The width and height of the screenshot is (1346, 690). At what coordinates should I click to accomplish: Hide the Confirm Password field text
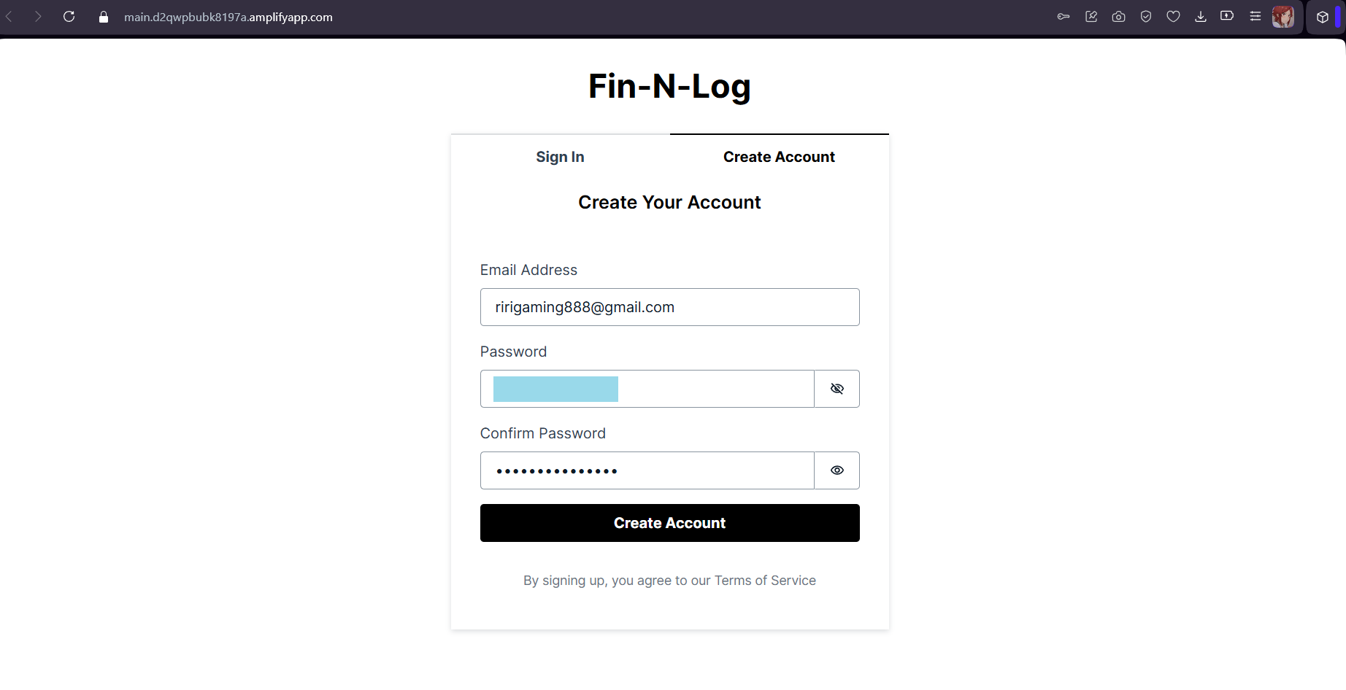point(837,470)
